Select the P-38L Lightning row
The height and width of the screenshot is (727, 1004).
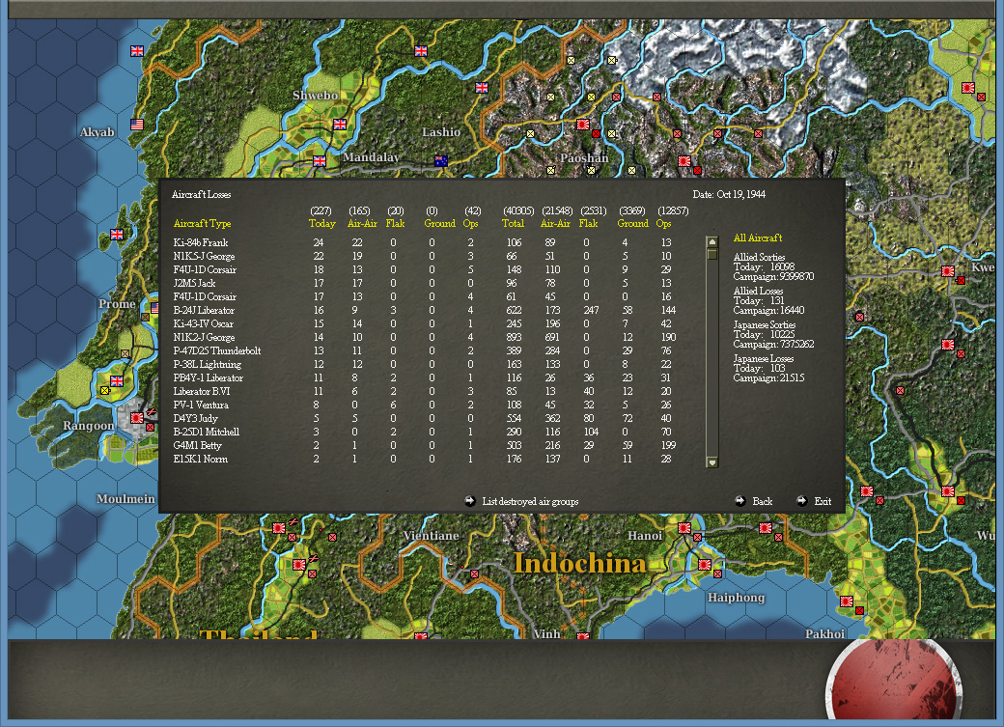click(x=423, y=364)
